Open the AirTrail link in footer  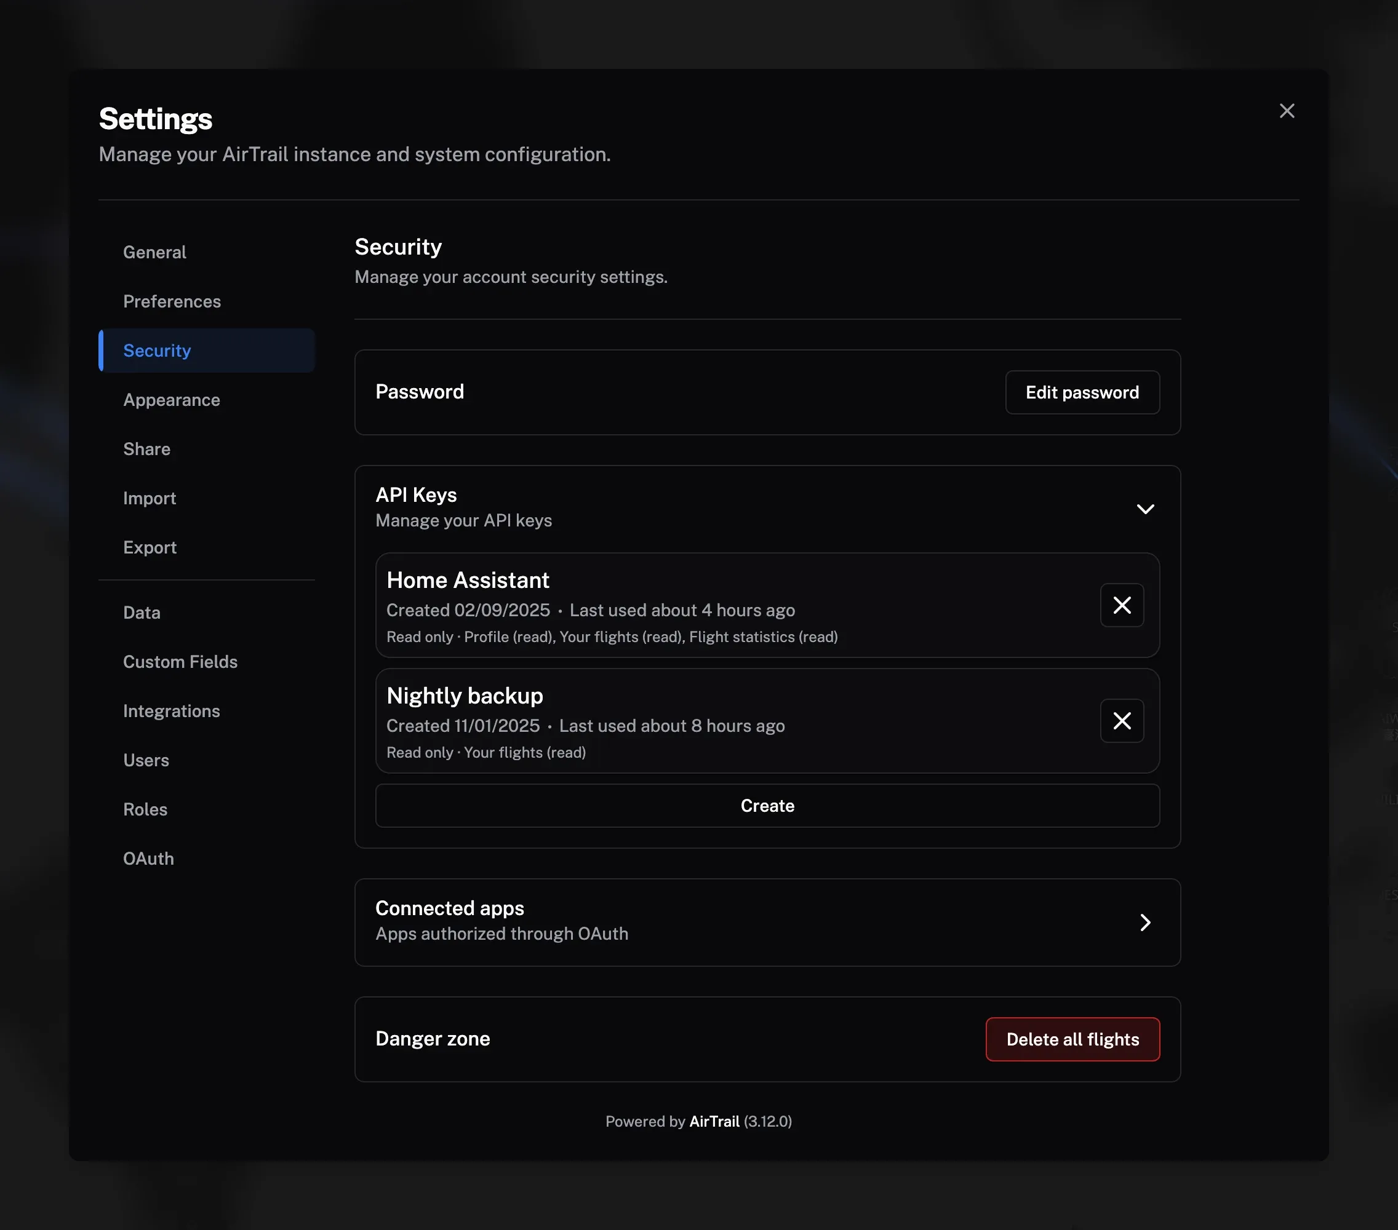click(x=714, y=1121)
